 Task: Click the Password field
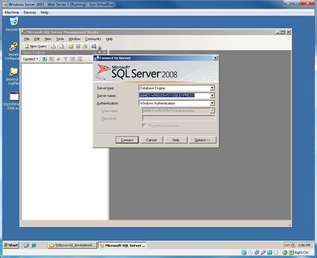point(179,118)
